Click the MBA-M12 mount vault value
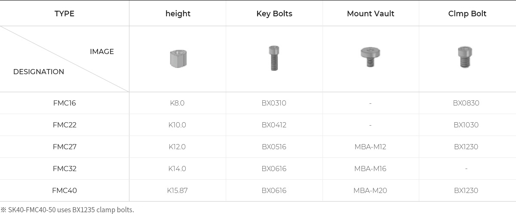 click(370, 147)
